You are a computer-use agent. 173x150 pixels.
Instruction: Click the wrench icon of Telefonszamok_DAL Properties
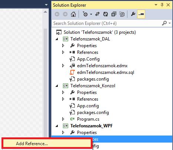click(72, 46)
